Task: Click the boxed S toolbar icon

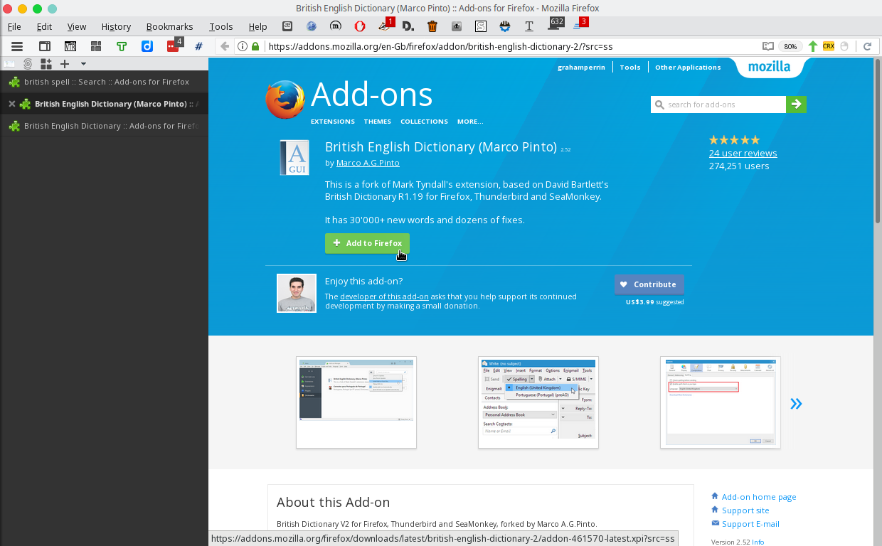Action: (x=481, y=26)
